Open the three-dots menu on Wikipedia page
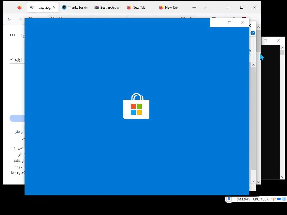 pyautogui.click(x=12, y=35)
